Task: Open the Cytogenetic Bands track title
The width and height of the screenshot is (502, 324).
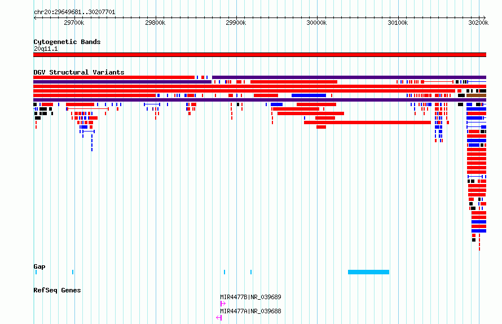Action: tap(67, 42)
